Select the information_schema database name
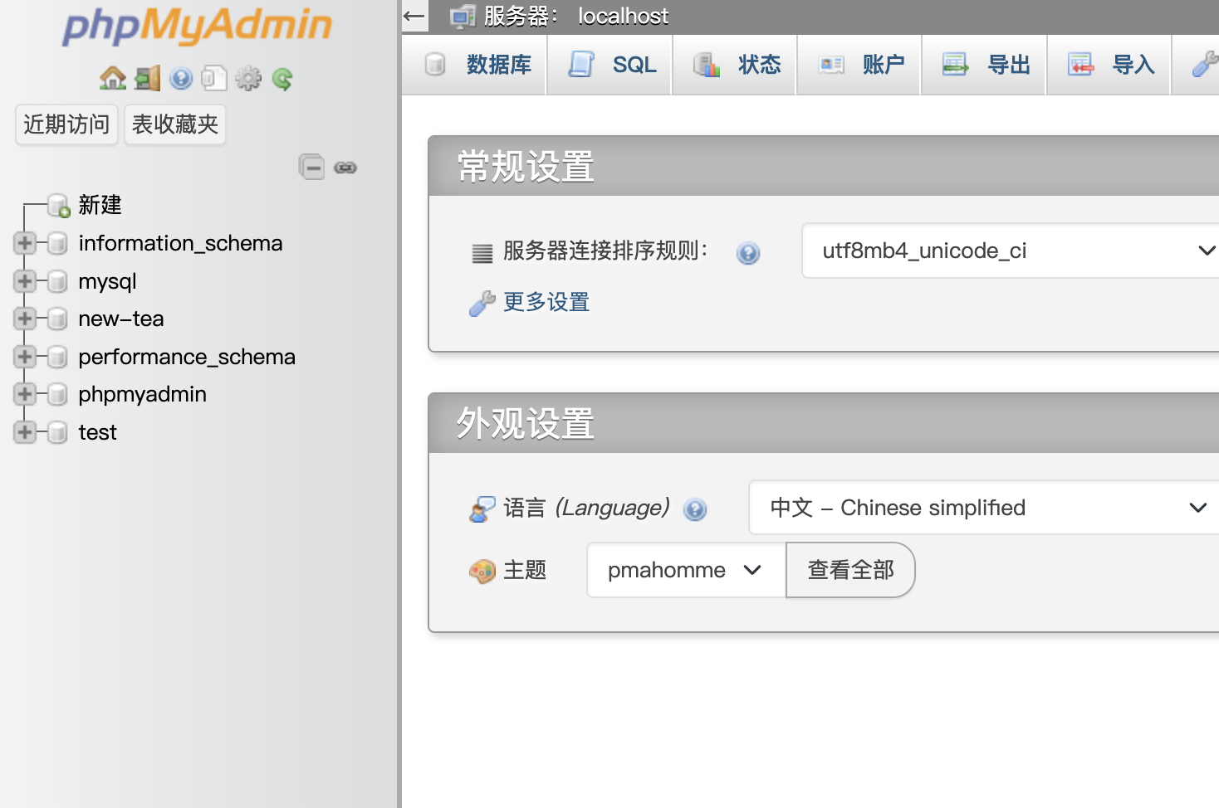 [x=180, y=243]
